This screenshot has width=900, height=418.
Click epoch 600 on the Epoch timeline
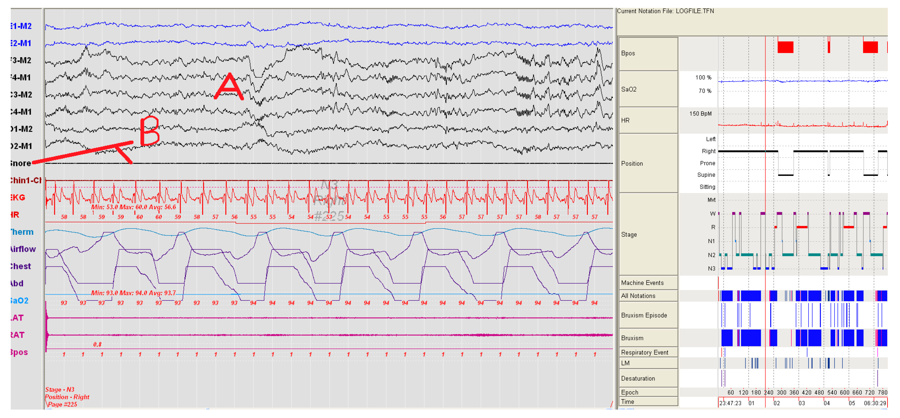pos(845,392)
